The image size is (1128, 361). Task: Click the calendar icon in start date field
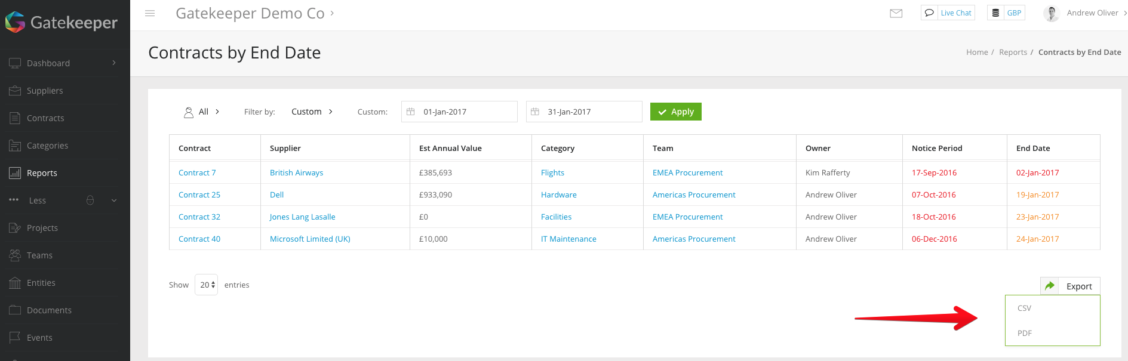pos(411,112)
